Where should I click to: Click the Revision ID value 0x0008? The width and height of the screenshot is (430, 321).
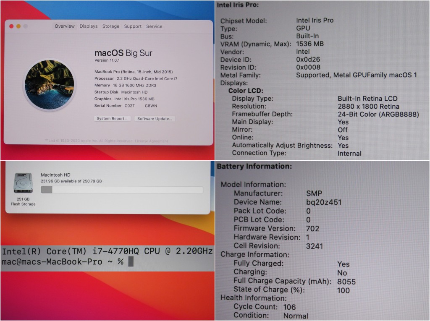click(308, 67)
